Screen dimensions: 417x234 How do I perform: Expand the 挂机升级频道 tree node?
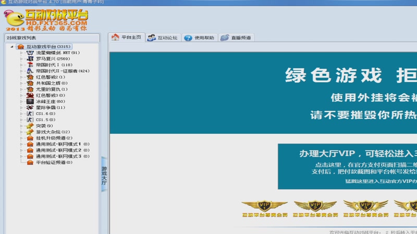[x=21, y=138]
